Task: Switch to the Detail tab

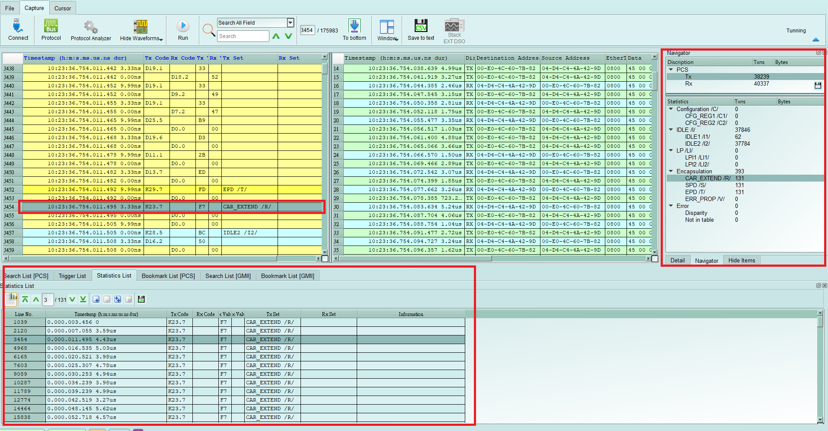Action: (x=678, y=260)
